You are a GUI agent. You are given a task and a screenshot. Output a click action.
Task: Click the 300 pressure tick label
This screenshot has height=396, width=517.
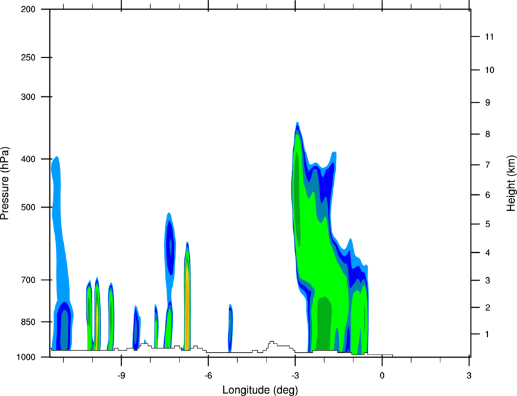[x=28, y=97]
